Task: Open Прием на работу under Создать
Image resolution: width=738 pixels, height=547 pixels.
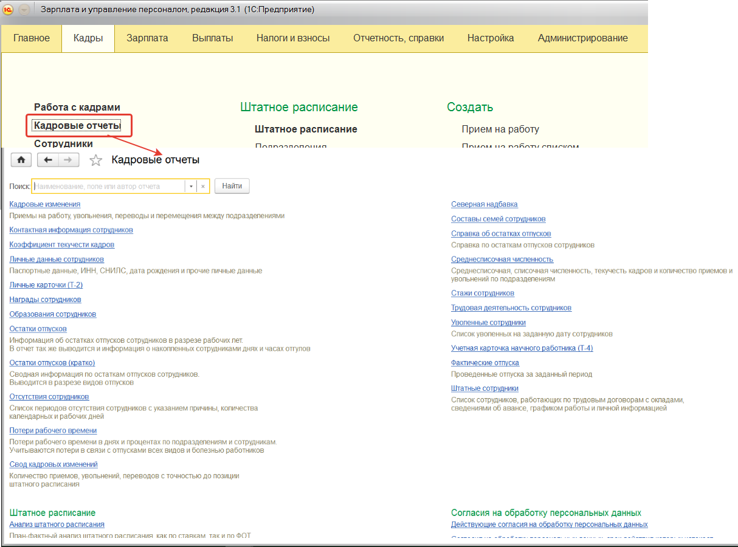Action: click(x=500, y=129)
